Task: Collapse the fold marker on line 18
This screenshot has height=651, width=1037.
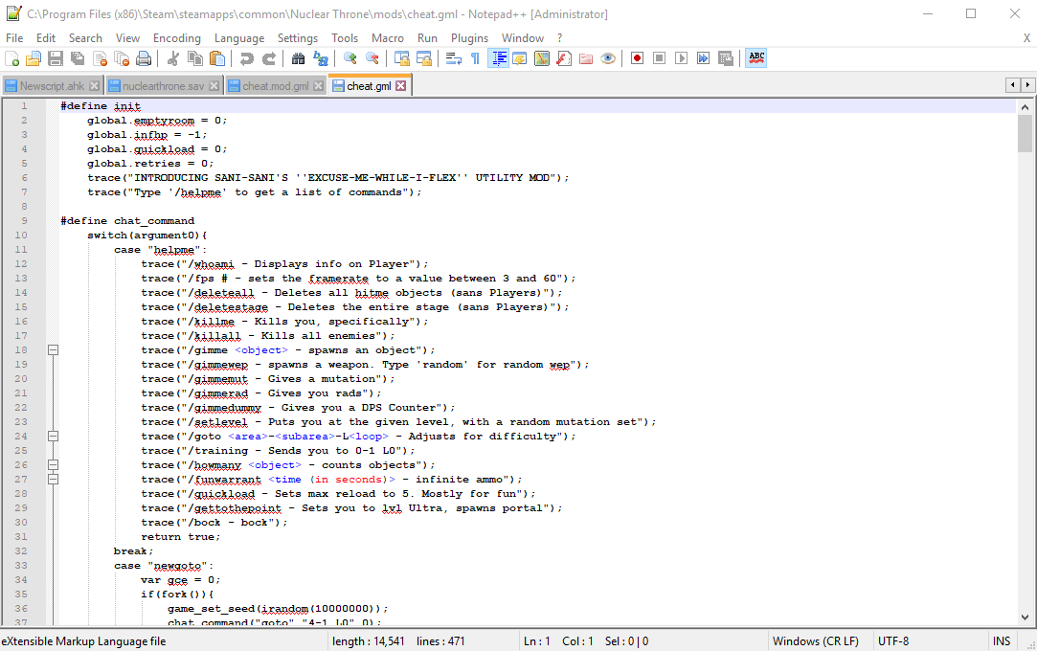Action: 54,350
